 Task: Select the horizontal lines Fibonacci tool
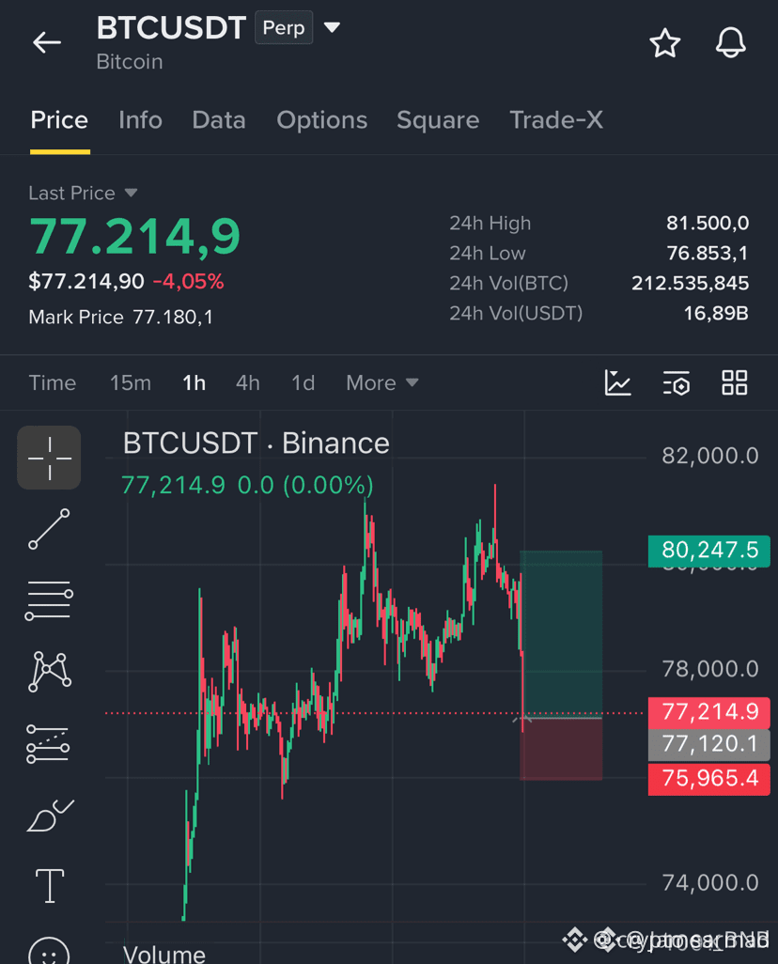coord(49,600)
